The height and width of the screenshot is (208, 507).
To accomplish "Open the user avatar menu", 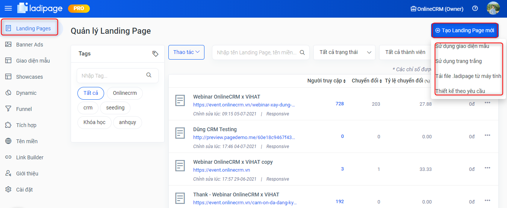I will point(493,8).
